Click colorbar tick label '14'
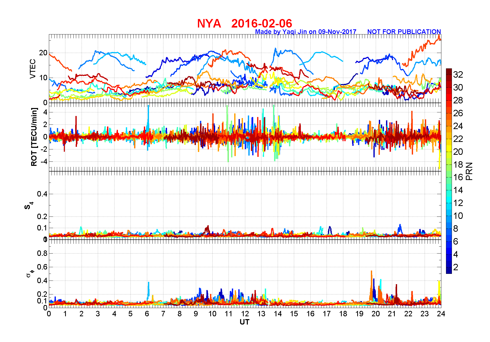The height and width of the screenshot is (342, 490). click(458, 190)
